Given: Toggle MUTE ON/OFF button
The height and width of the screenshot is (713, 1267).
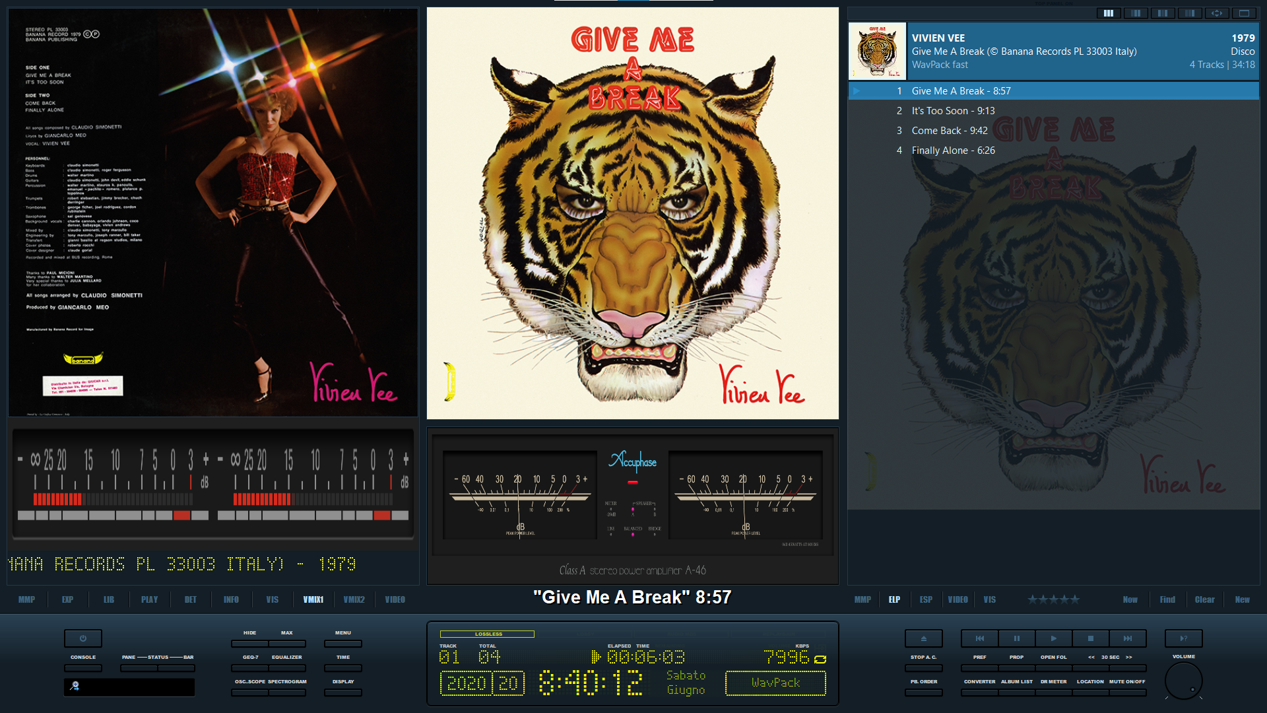Looking at the screenshot, I should pos(1127,693).
